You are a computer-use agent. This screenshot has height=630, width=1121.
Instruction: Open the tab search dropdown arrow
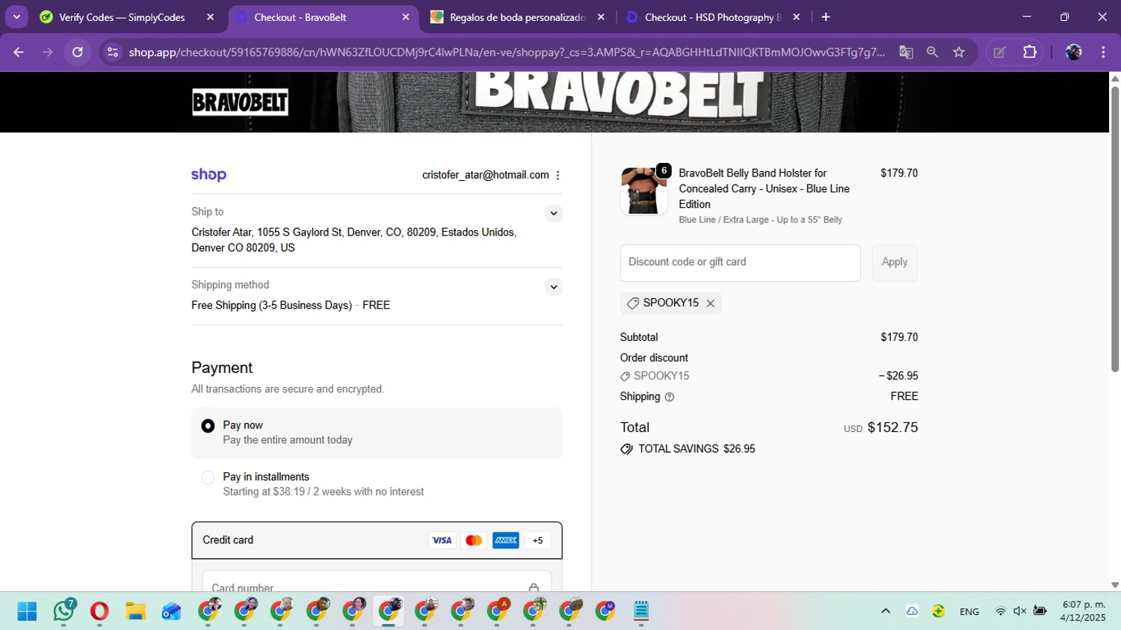[x=16, y=16]
